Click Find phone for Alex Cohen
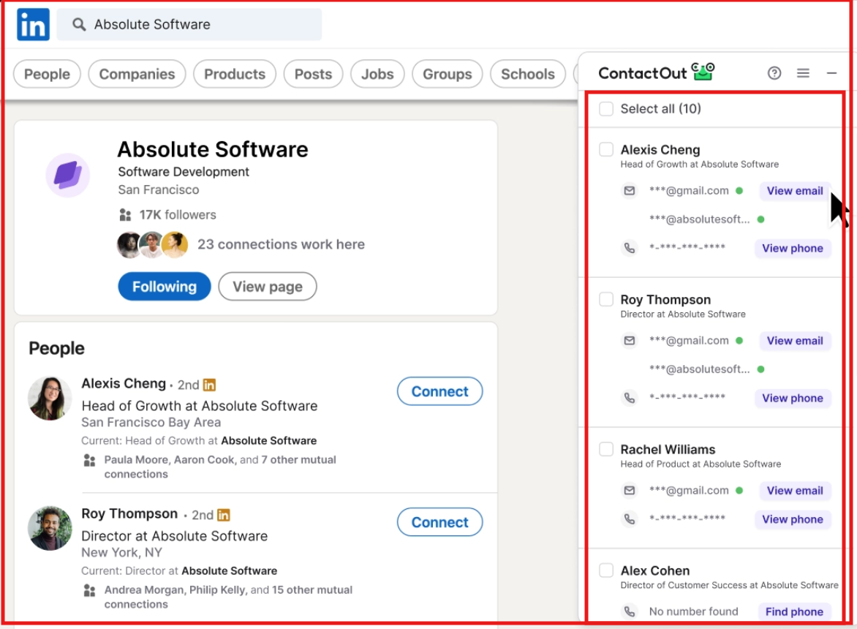This screenshot has width=857, height=629. 794,611
